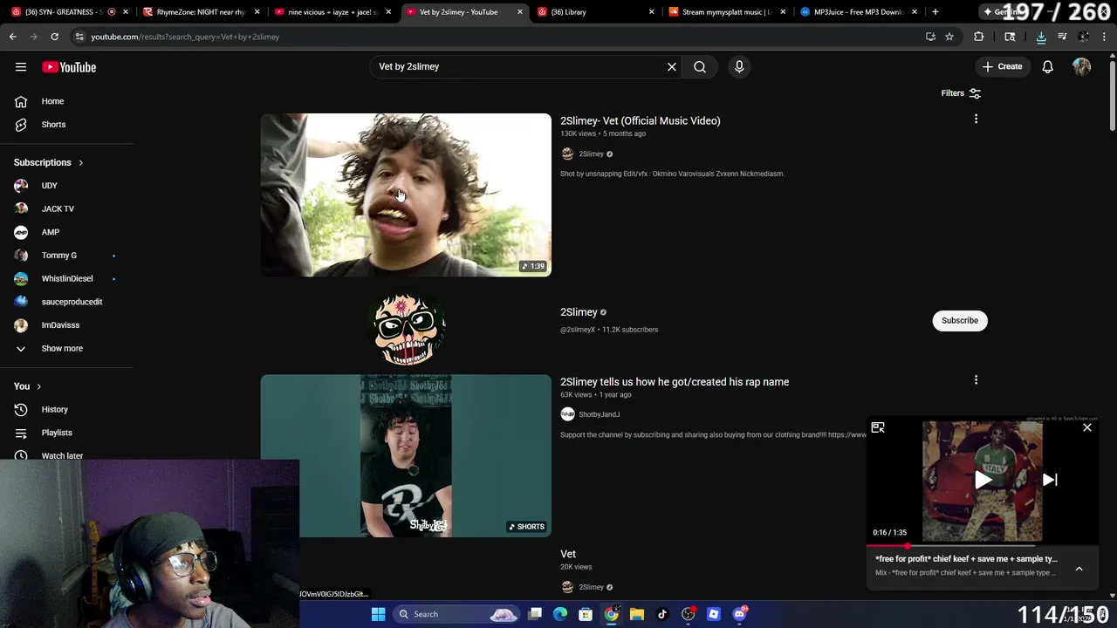Start voice search with the microphone
1117x628 pixels.
pos(739,66)
